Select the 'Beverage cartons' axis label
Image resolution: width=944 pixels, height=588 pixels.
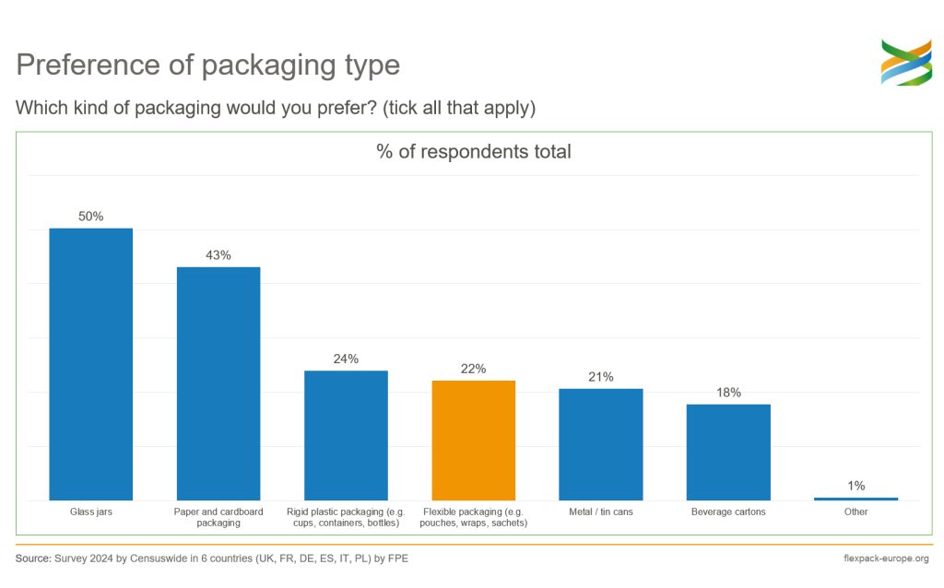(728, 512)
